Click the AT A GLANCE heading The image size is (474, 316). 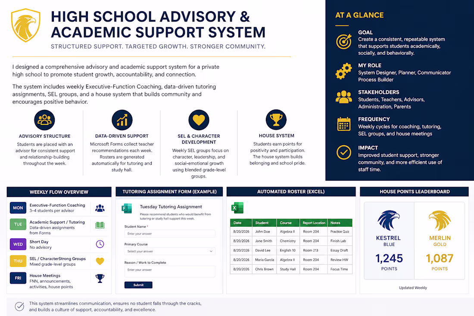[x=359, y=15]
